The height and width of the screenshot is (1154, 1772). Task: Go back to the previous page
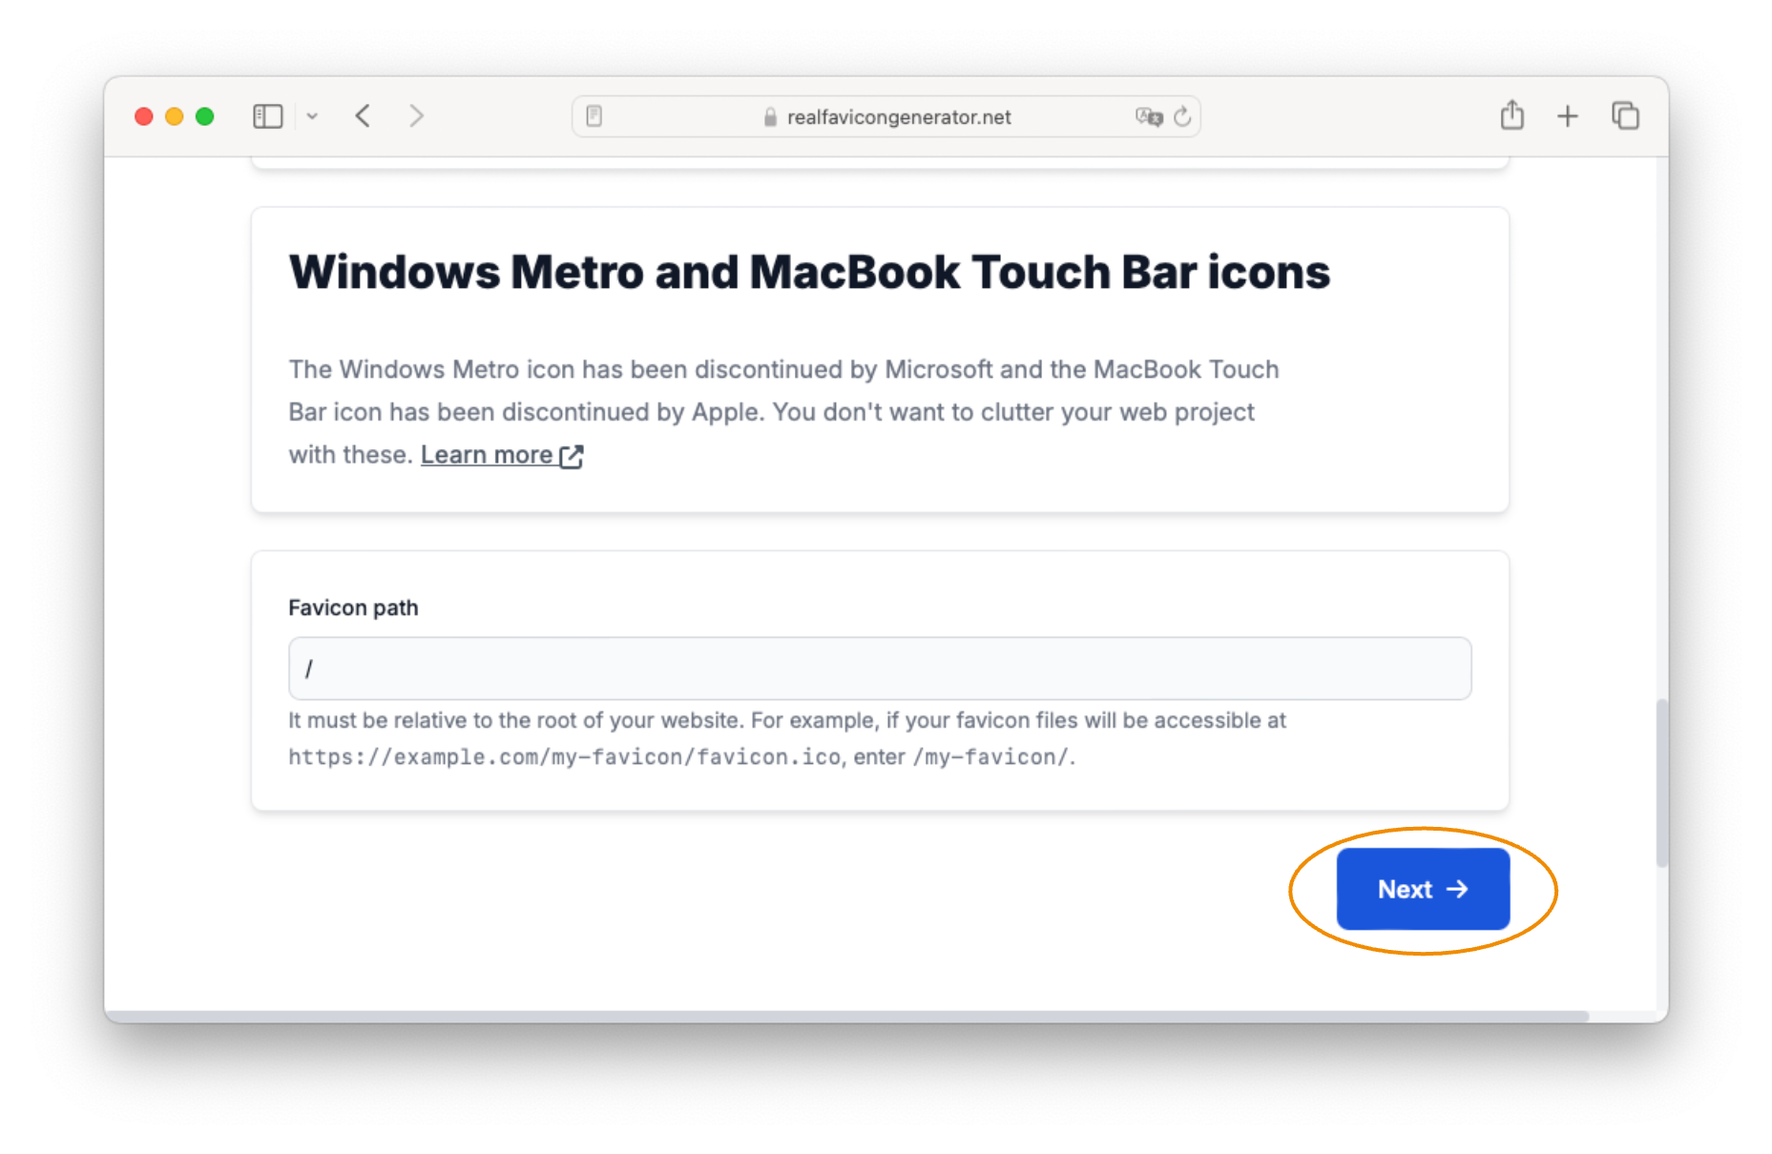click(363, 116)
